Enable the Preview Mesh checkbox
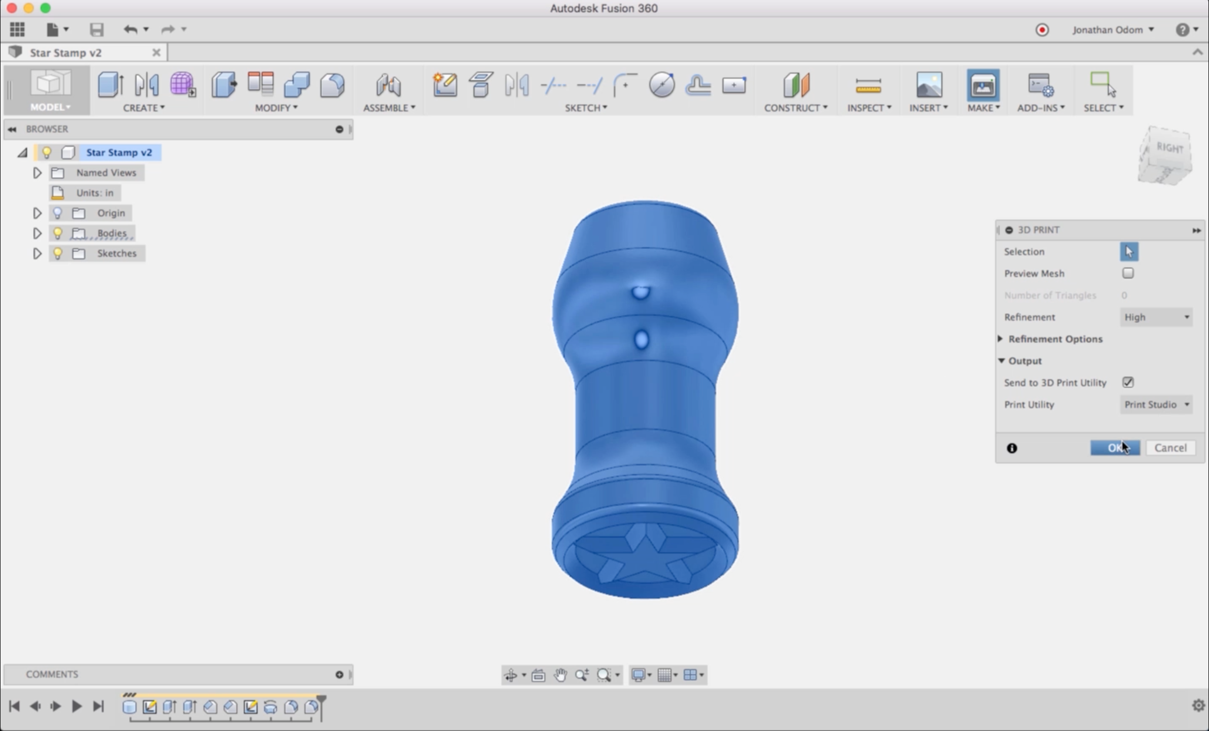 (1128, 273)
